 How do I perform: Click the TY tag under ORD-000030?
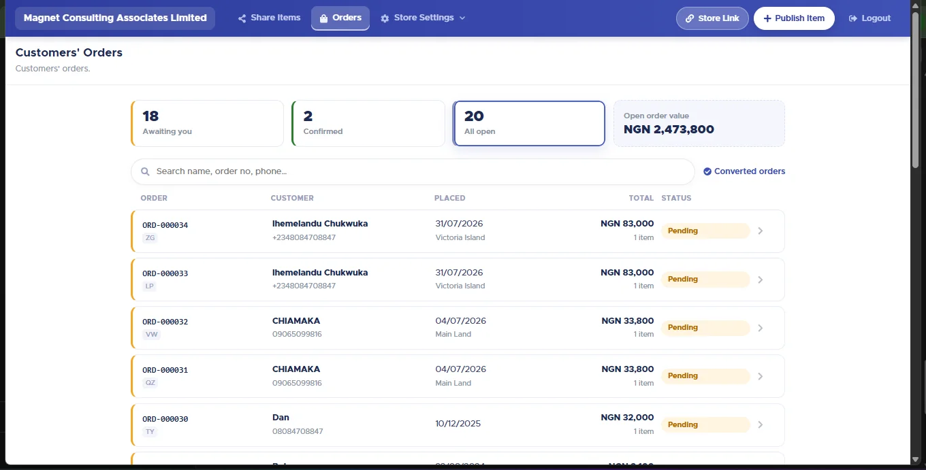click(x=150, y=432)
